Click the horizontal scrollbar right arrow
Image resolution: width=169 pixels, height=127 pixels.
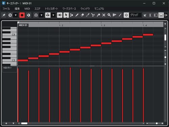point(143,123)
